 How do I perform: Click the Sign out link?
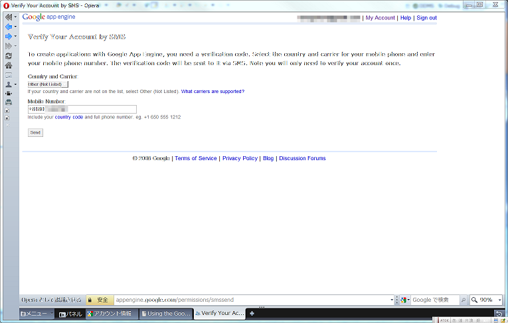[426, 18]
